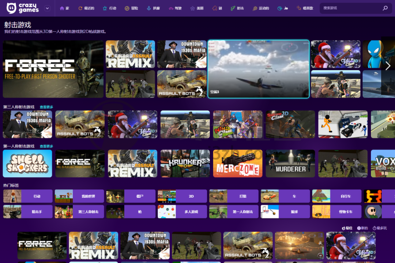The height and width of the screenshot is (263, 395).
Task: Open Downtown 1930s Mafia in featured carousel
Action: [182, 54]
